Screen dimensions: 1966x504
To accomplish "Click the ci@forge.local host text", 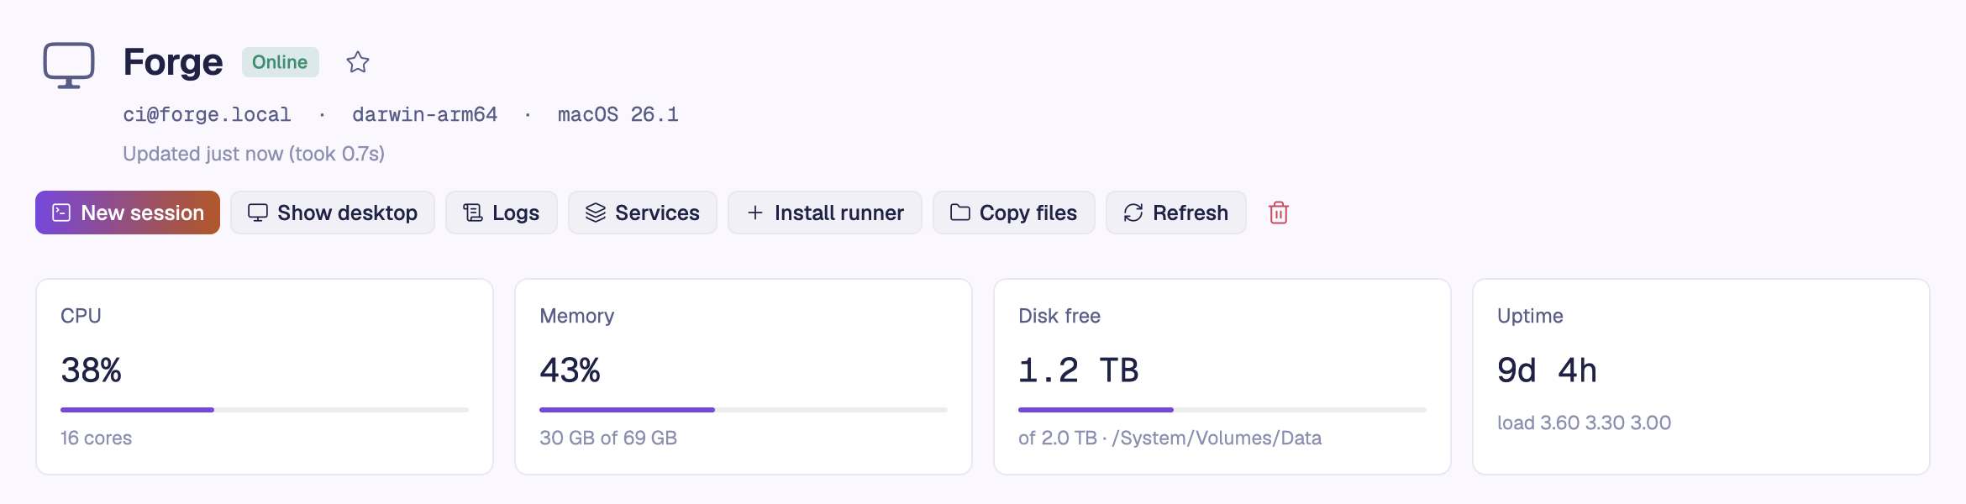I will click(x=207, y=114).
